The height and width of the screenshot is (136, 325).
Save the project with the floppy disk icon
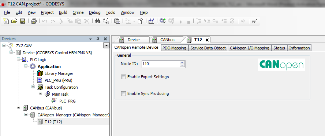click(23, 21)
